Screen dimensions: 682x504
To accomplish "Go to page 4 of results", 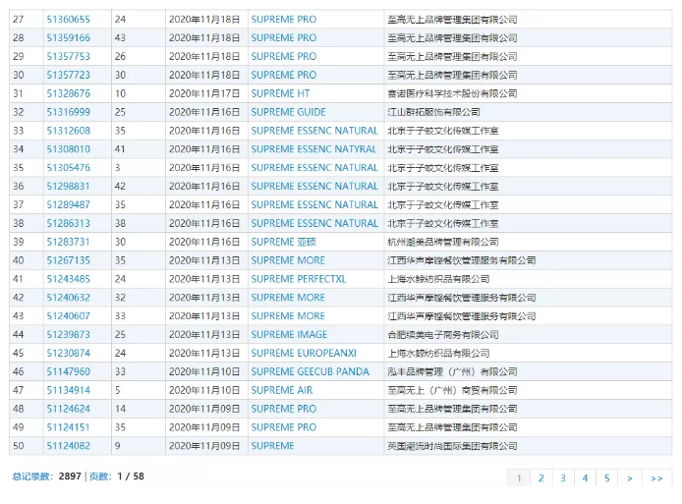I will point(585,478).
